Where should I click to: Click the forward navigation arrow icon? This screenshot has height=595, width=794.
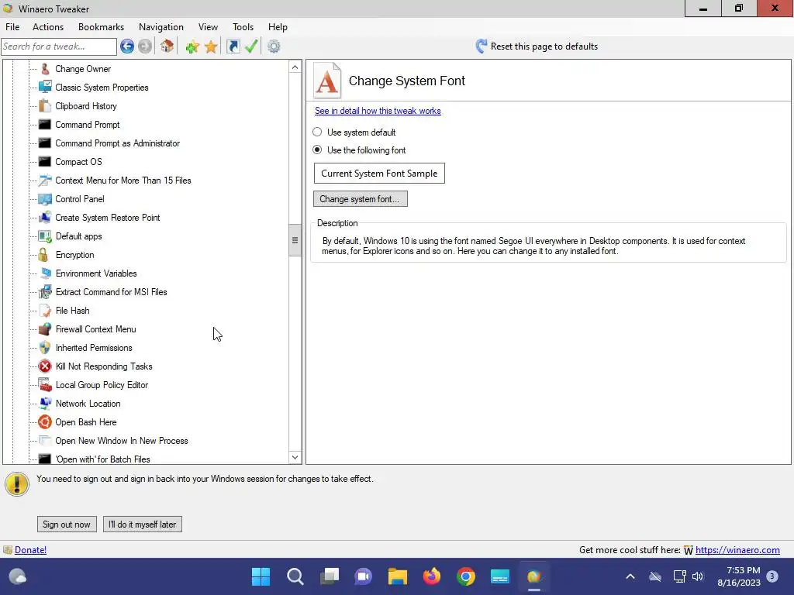(145, 46)
